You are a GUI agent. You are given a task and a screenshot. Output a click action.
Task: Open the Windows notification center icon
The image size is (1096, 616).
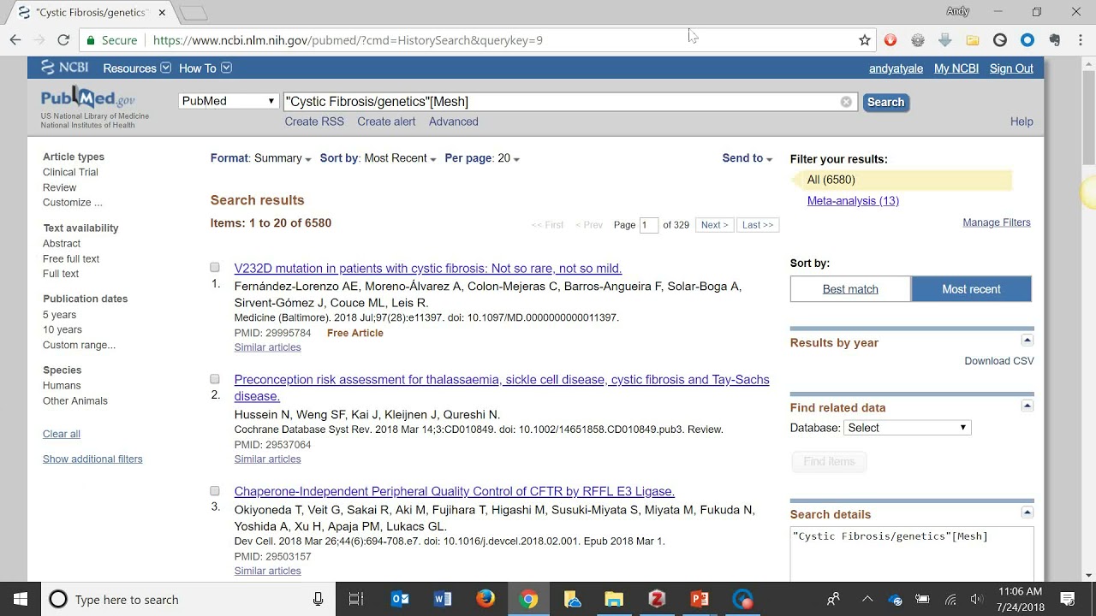tap(1068, 599)
